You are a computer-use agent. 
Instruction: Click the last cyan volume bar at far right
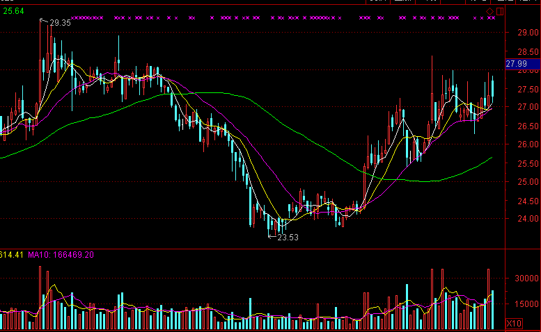(492, 310)
